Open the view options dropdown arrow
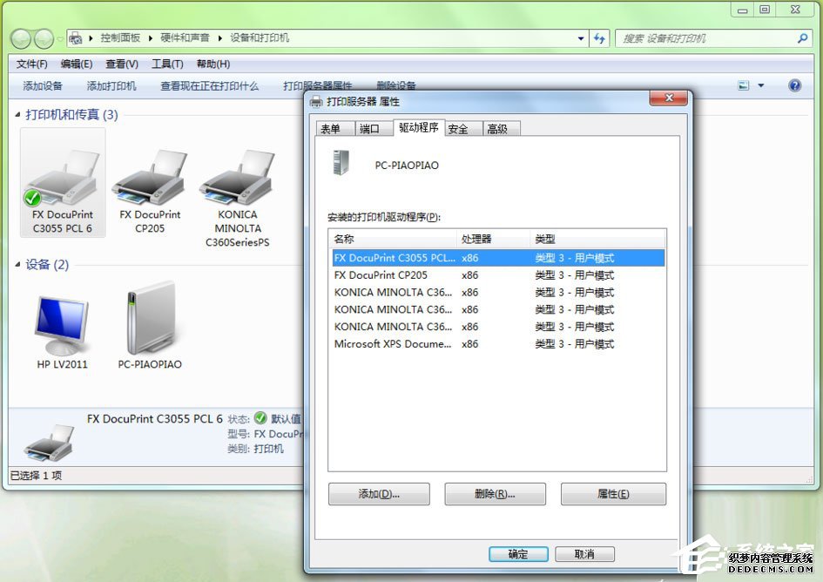 pyautogui.click(x=761, y=85)
